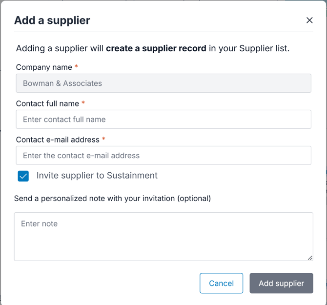
Task: Click the Enter note text area
Action: pyautogui.click(x=163, y=237)
